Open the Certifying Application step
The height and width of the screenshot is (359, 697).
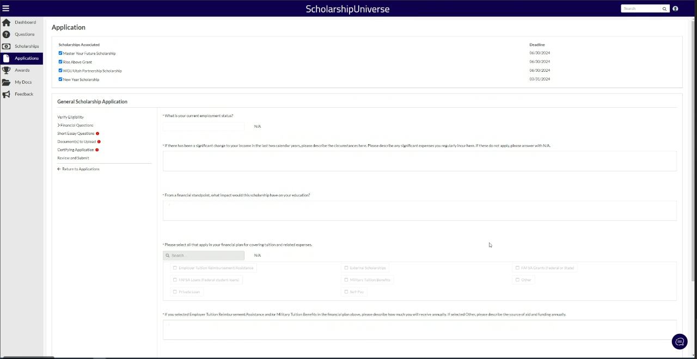tap(76, 150)
